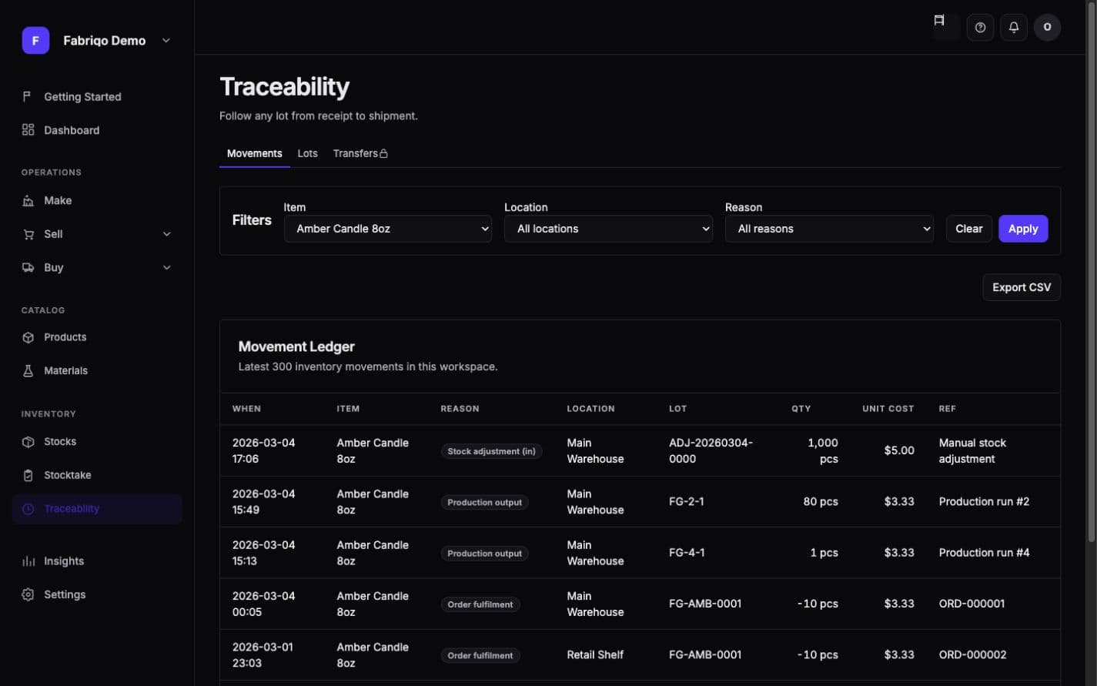Go to Materials in sidebar

coord(97,370)
